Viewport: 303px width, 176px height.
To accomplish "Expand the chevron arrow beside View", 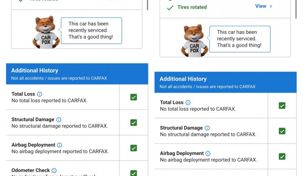I will tap(271, 6).
